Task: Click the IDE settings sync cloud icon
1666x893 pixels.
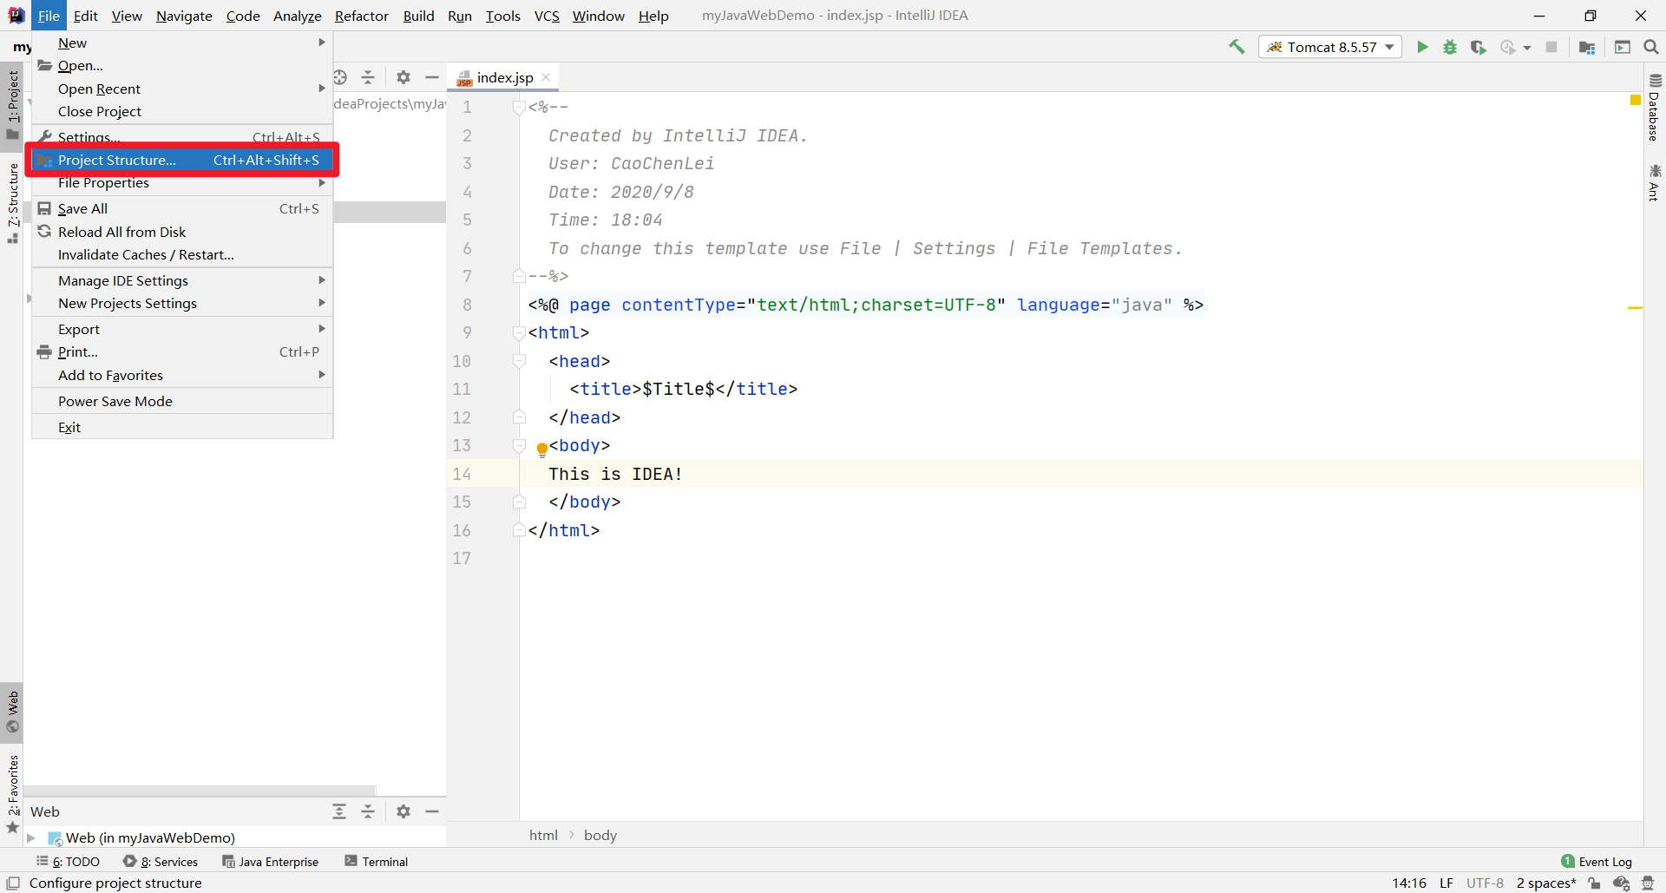Action: coord(1622,883)
